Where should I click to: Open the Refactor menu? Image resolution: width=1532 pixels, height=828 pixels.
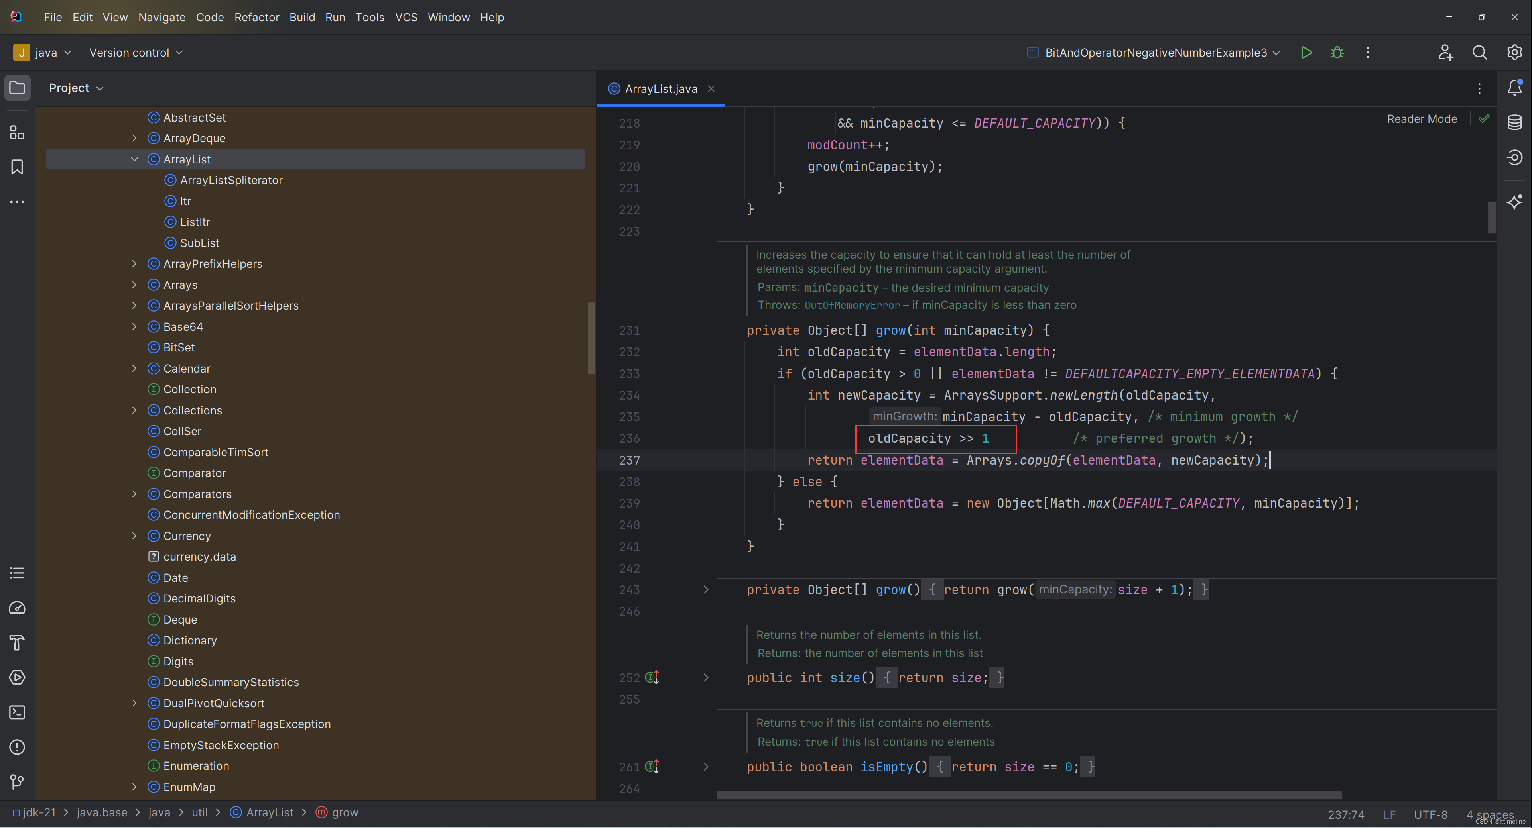(x=256, y=17)
